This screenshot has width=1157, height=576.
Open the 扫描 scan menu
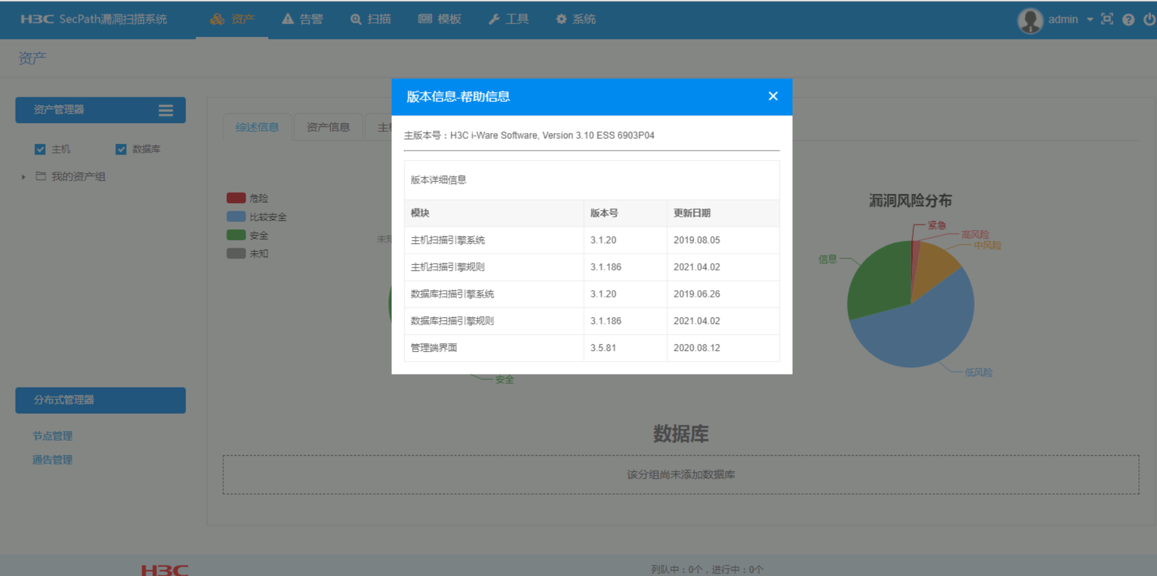pos(370,19)
